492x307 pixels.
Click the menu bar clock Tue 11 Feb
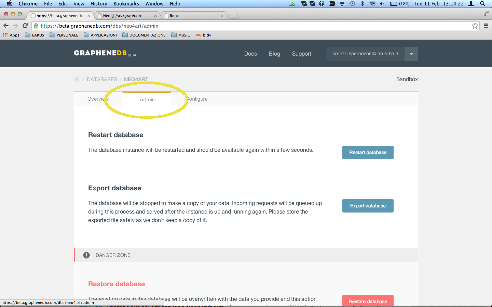click(x=439, y=3)
